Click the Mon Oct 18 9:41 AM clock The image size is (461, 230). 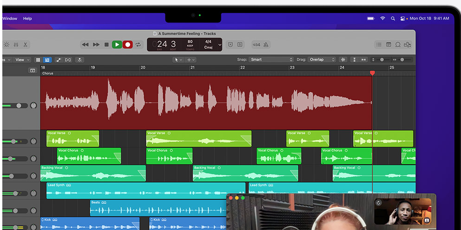coord(429,19)
